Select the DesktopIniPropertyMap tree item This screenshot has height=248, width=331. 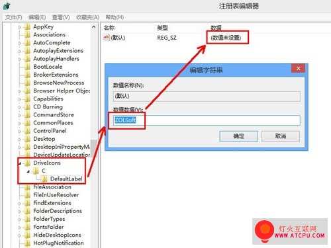[62, 147]
